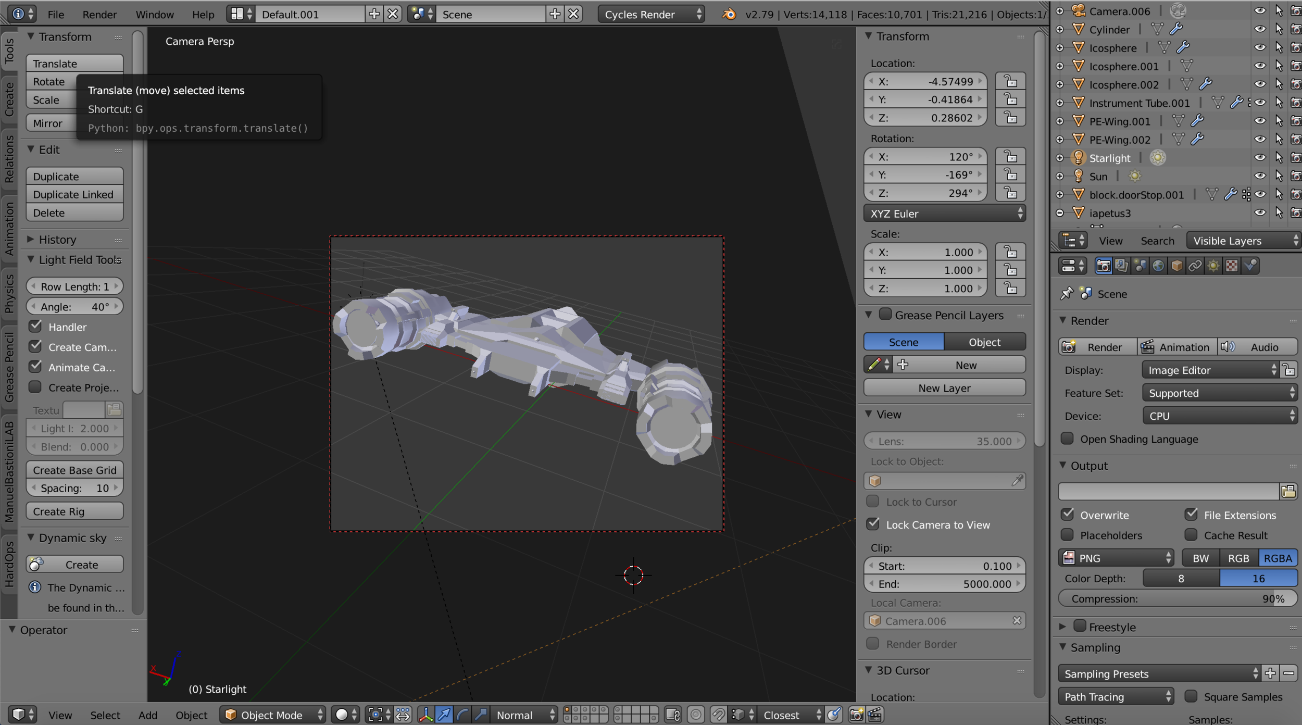Add a new sampling preset with plus button
The width and height of the screenshot is (1302, 725).
[x=1270, y=673]
